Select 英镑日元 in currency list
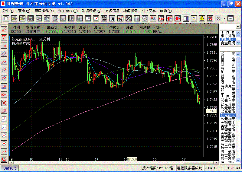This screenshot has height=172, width=242. tap(228, 126)
